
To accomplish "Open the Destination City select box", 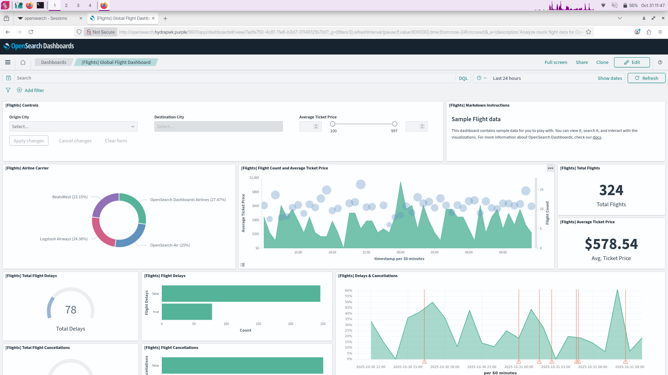I will pos(218,126).
